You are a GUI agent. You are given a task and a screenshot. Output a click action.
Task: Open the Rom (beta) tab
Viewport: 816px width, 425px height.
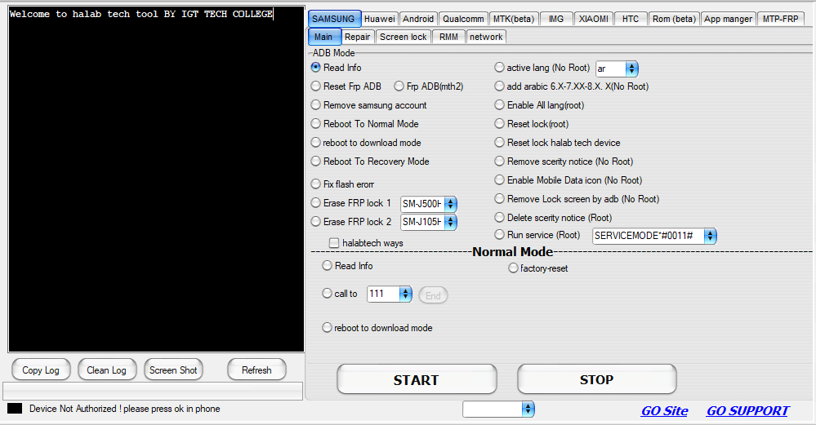674,20
